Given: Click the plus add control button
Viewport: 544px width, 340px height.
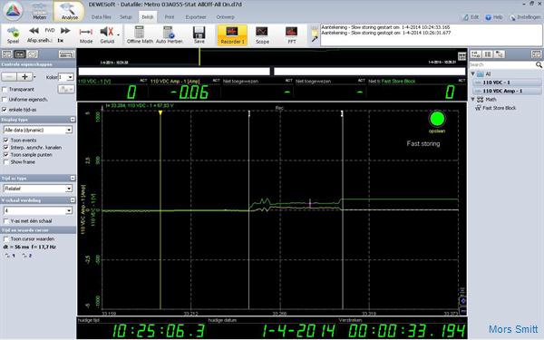Looking at the screenshot, I should [x=25, y=77].
